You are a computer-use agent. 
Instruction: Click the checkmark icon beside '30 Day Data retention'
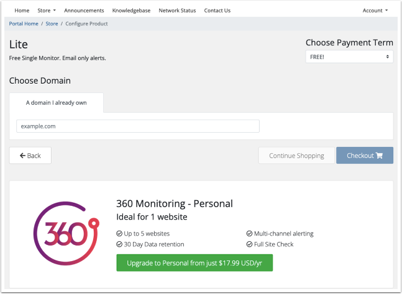point(119,244)
